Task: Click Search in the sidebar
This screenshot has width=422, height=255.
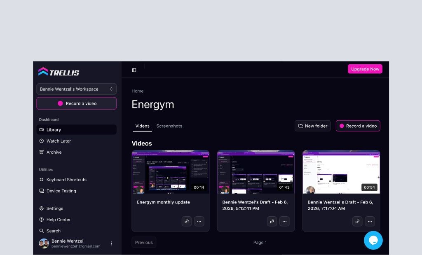Action: pyautogui.click(x=76, y=231)
